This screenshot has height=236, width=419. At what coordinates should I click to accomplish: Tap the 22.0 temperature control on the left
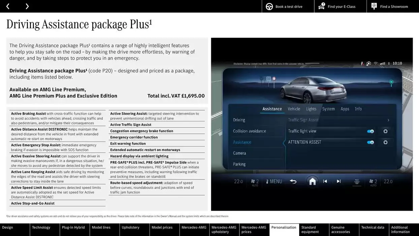[x=238, y=181]
